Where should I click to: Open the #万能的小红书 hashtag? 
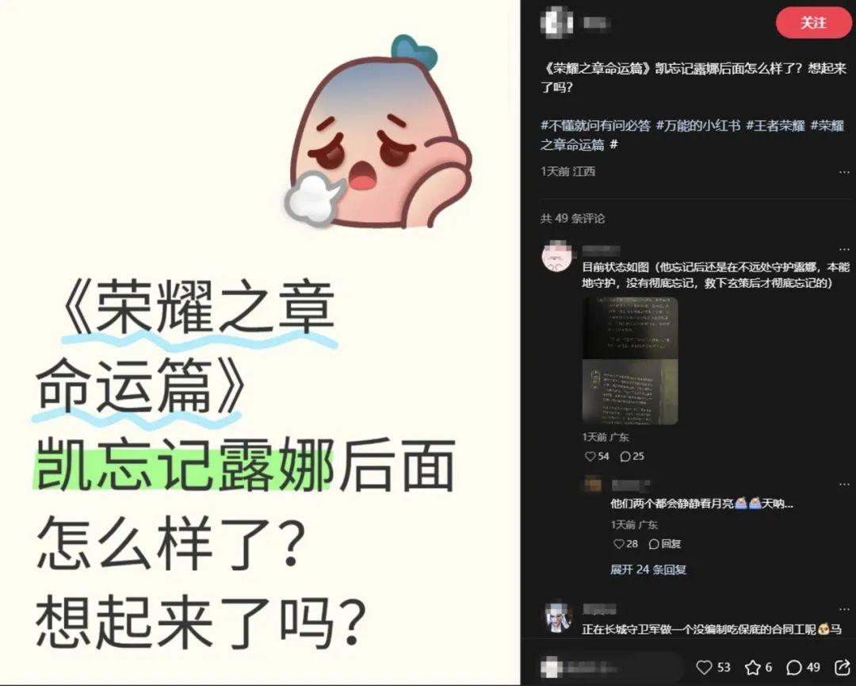697,125
